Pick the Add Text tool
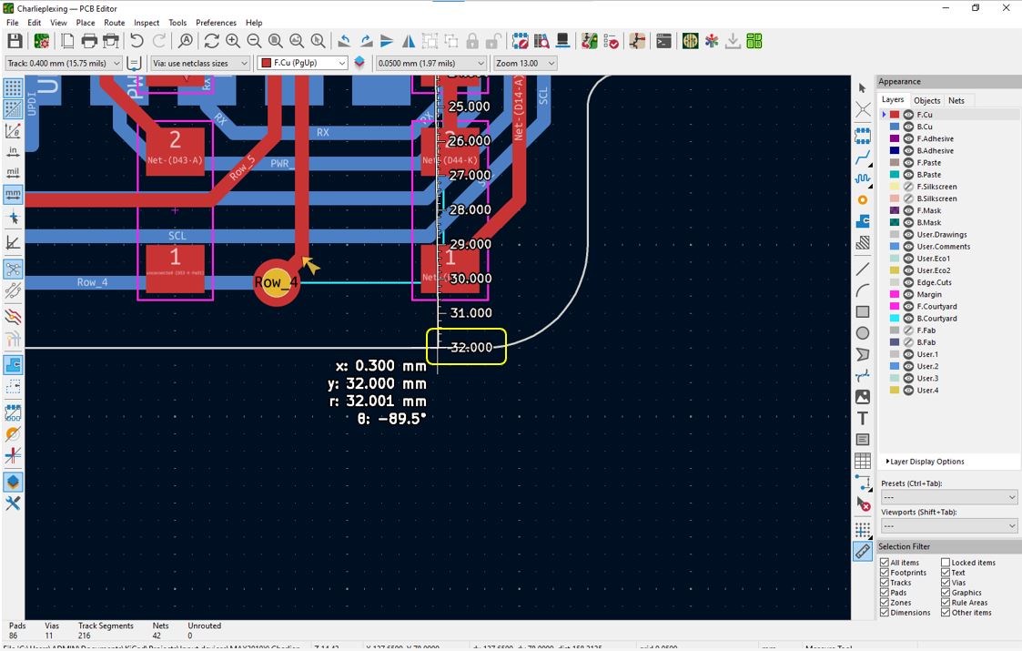Viewport: 1022px width, 651px height. point(863,419)
